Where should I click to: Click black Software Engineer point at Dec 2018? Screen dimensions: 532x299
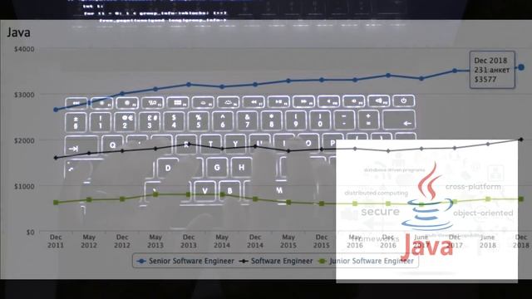click(521, 140)
